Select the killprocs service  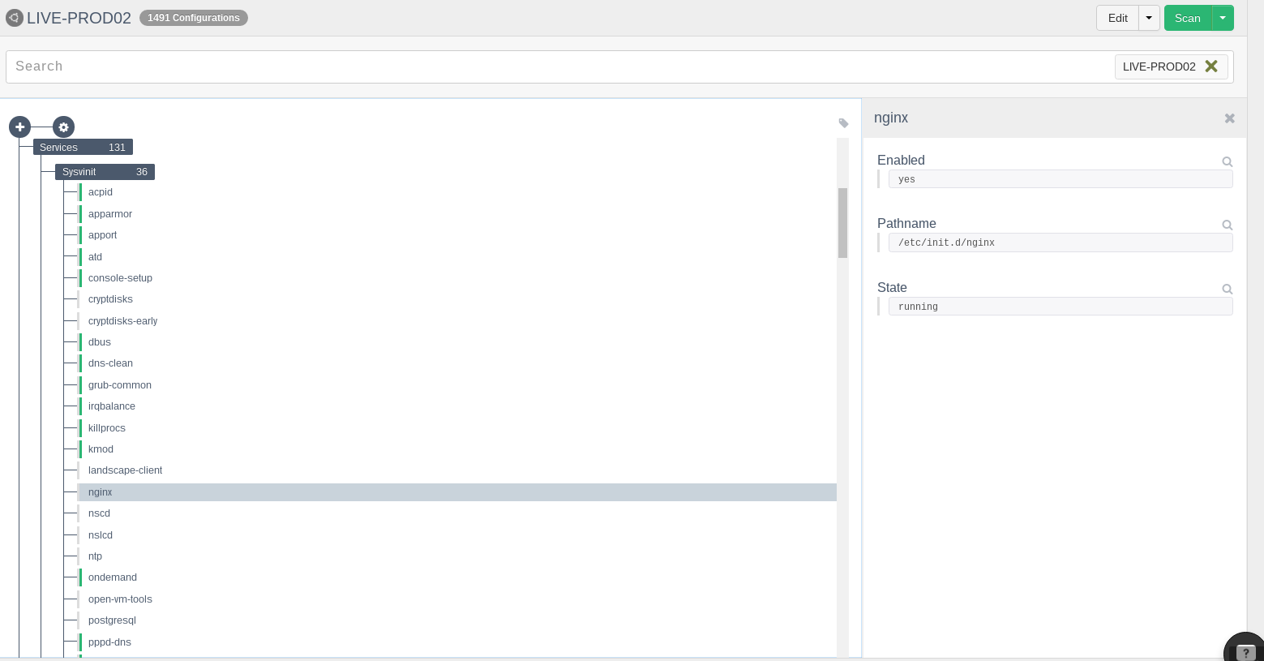point(107,428)
